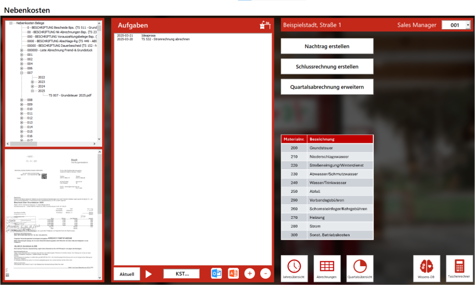Open the Sales Manager 001 dropdown
The width and height of the screenshot is (475, 285).
pos(468,25)
